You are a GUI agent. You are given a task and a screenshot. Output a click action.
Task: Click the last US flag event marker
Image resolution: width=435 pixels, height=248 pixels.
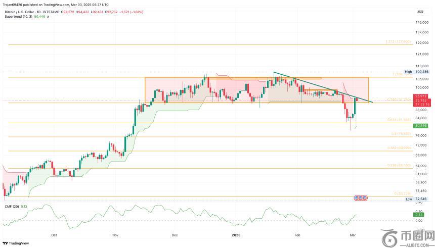(x=365, y=197)
